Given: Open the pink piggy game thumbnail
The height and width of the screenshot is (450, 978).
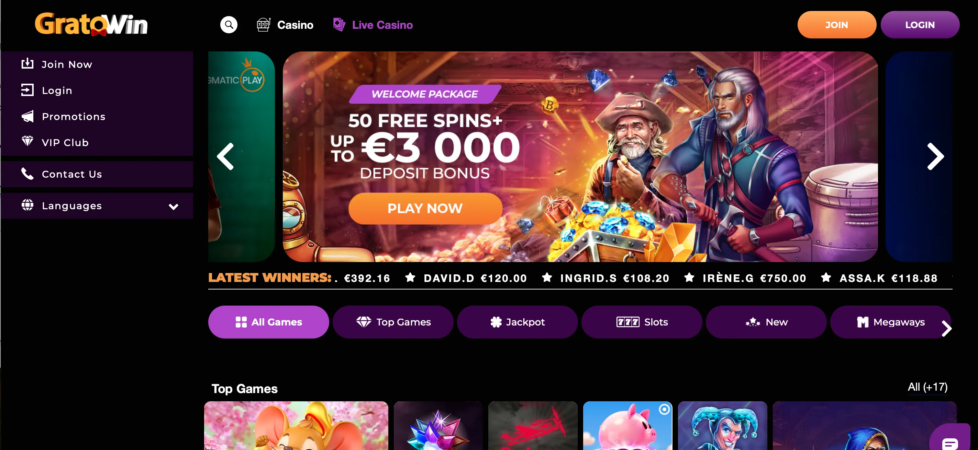Looking at the screenshot, I should 627,426.
